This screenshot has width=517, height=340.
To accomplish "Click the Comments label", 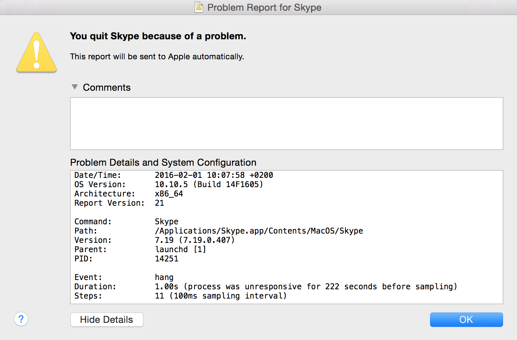I will click(107, 87).
